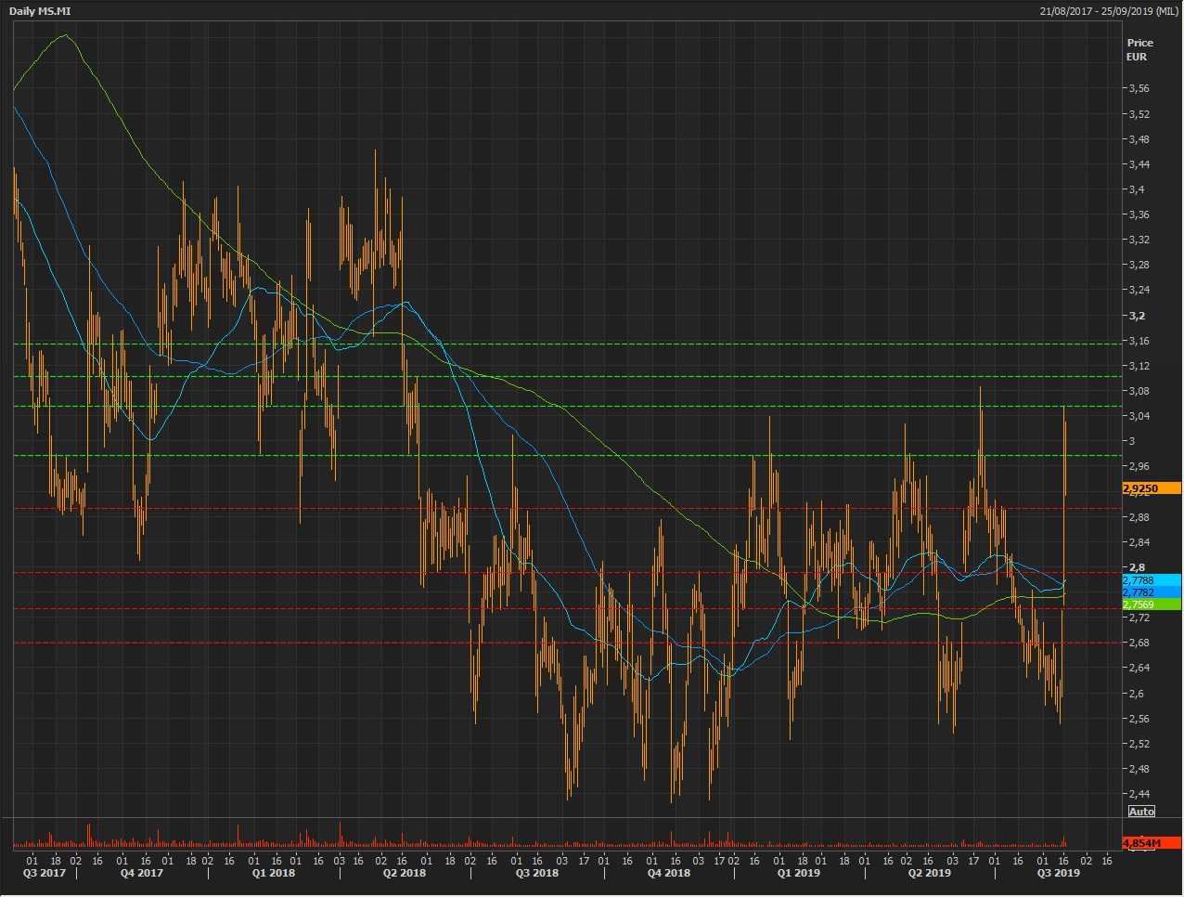
Task: Select the orange 2,9250 last price tag
Action: pyautogui.click(x=1152, y=488)
